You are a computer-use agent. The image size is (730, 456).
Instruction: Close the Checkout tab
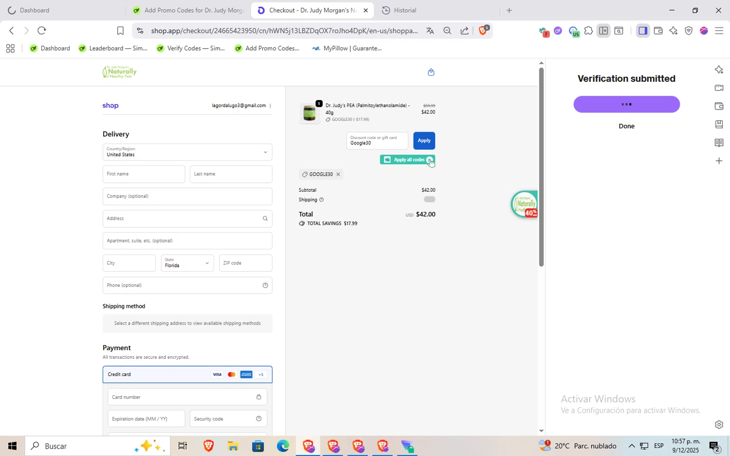pos(365,10)
